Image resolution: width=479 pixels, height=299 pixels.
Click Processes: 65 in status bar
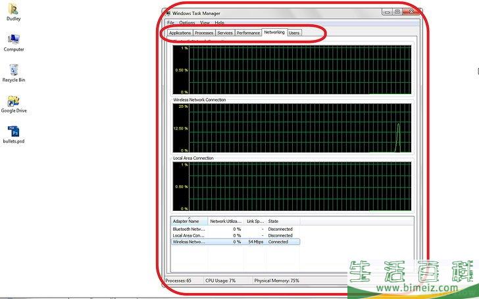tap(178, 281)
